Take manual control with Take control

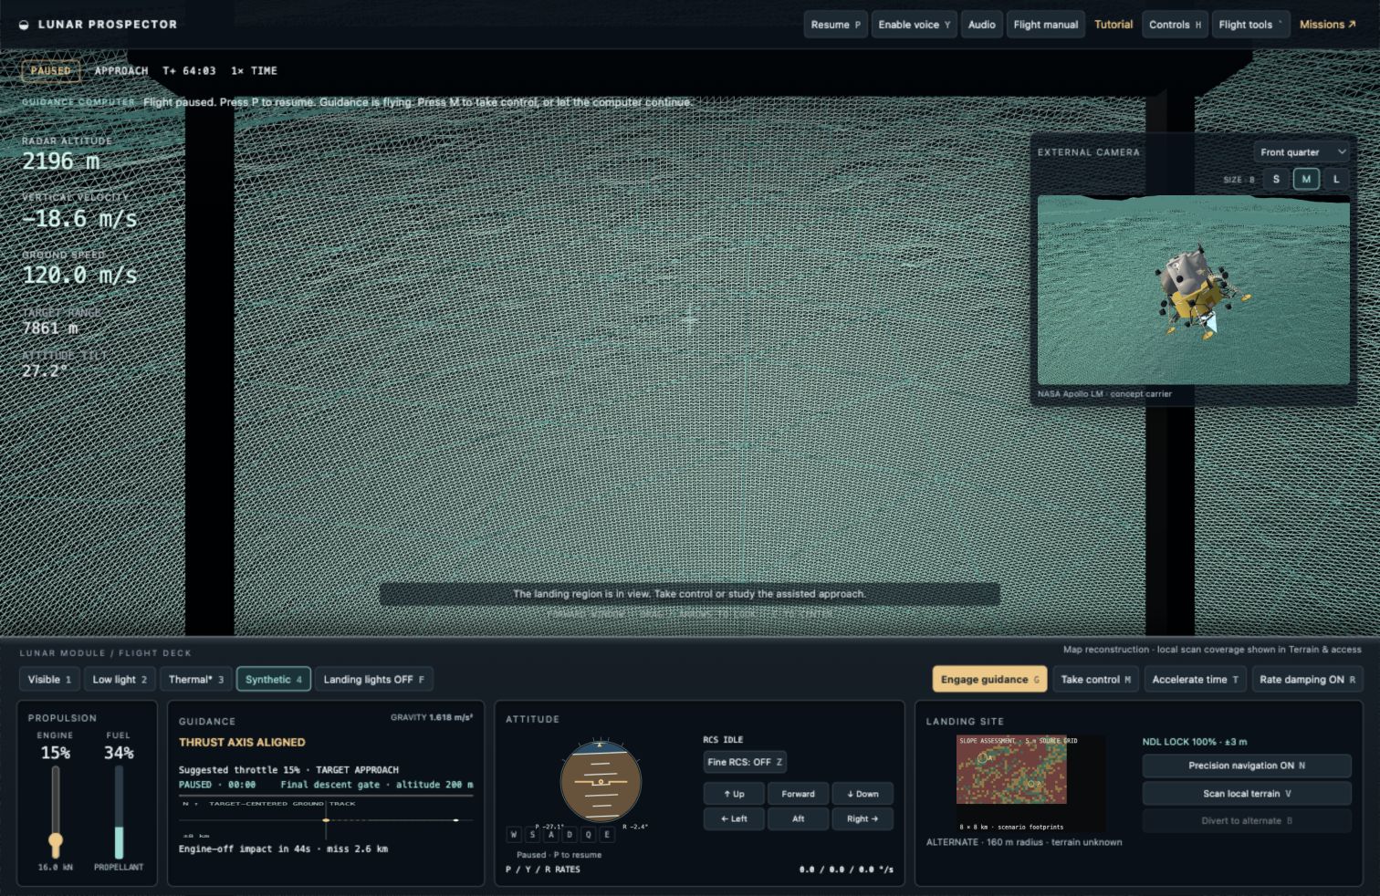pos(1095,679)
